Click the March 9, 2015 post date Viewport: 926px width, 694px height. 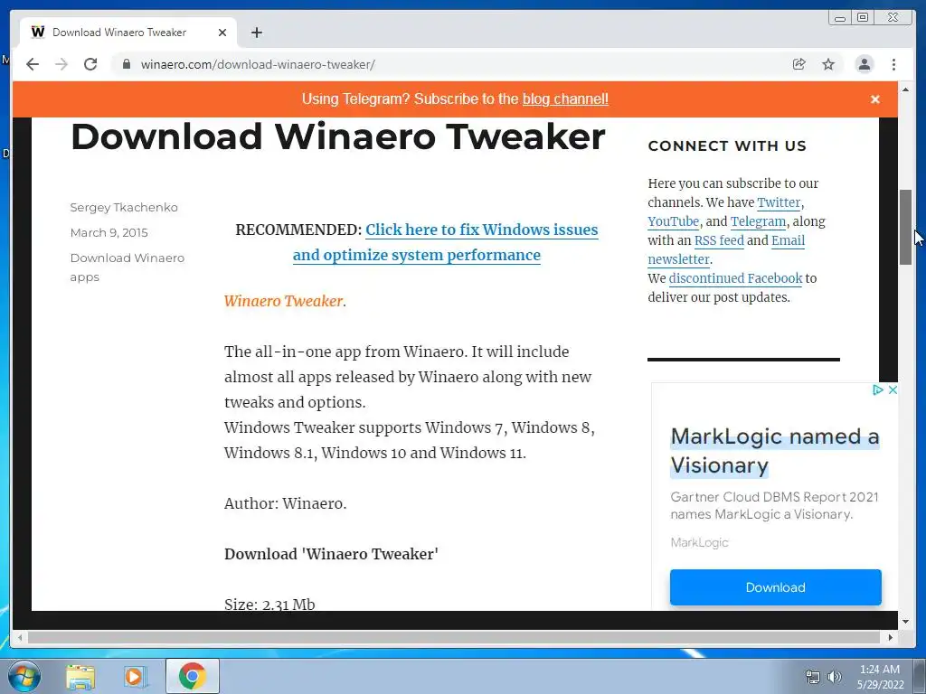click(109, 232)
